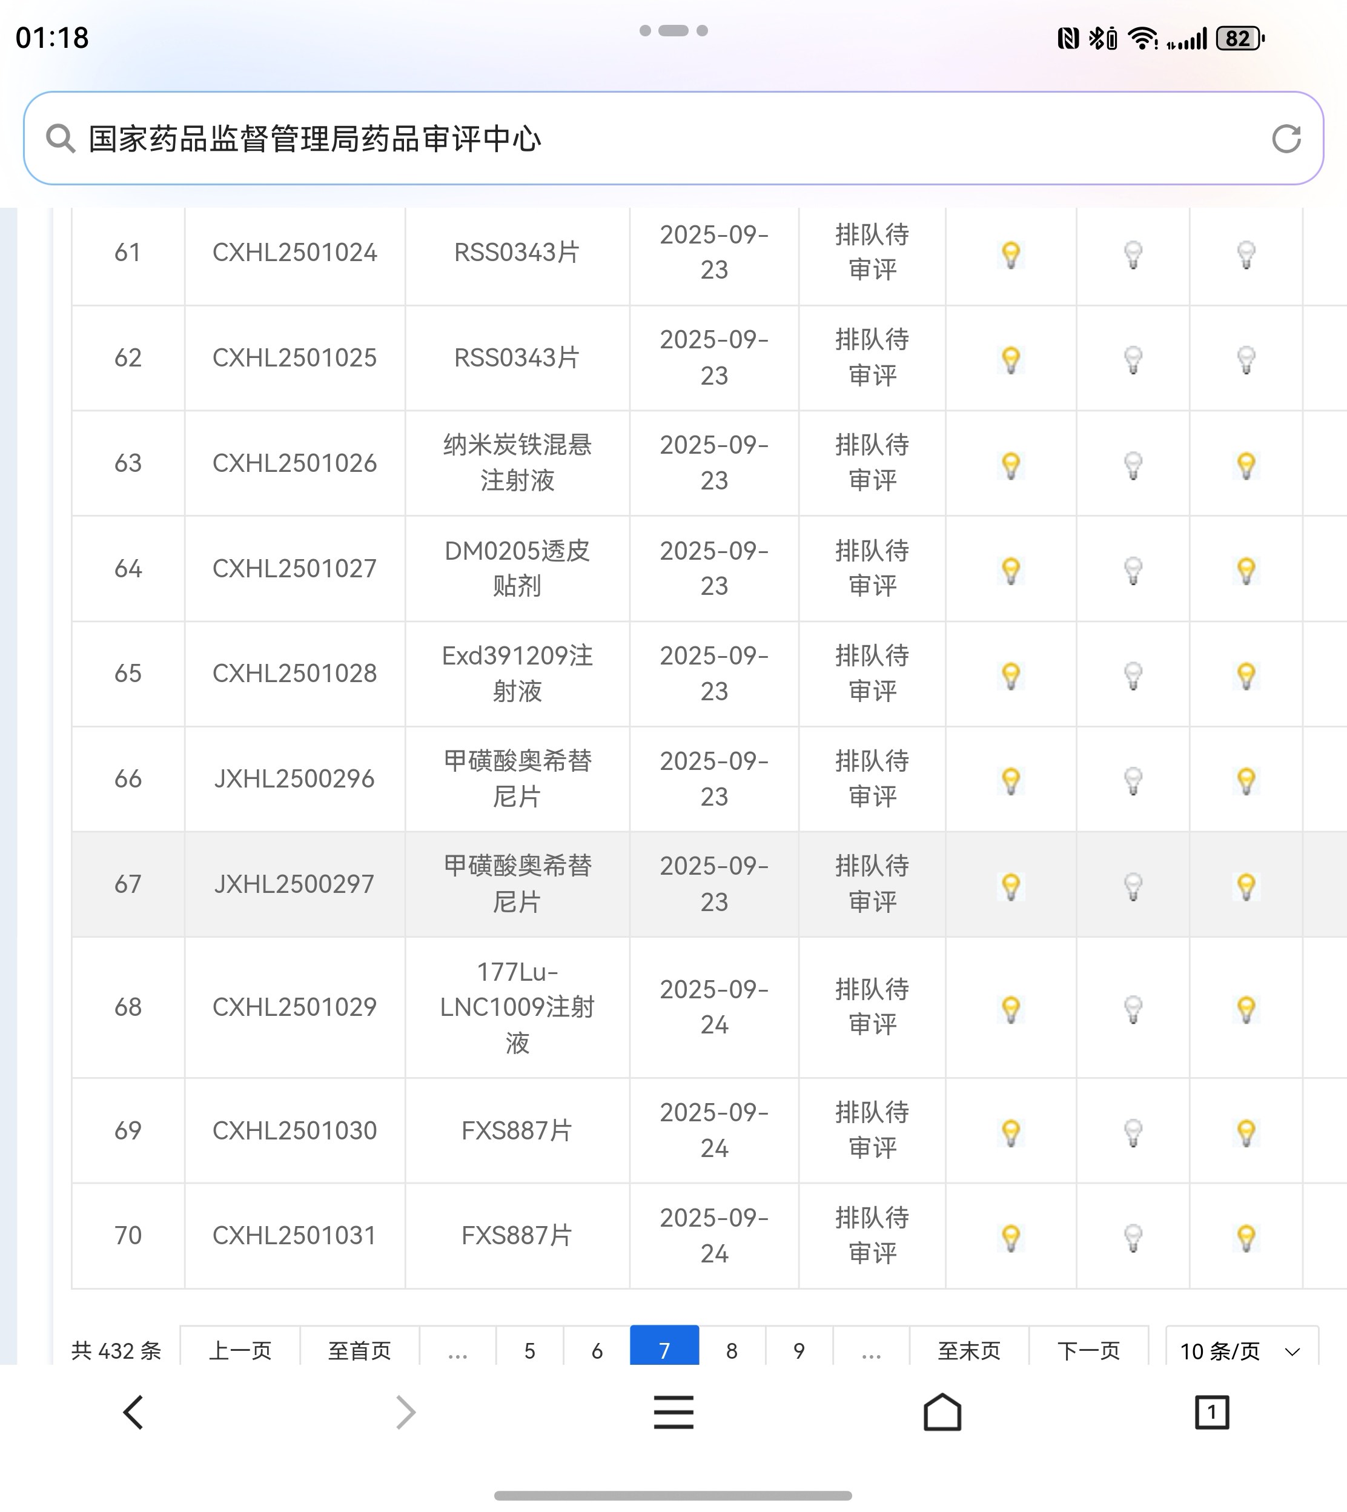The width and height of the screenshot is (1347, 1512).
Task: Expand the left pagination ellipsis
Action: [x=457, y=1350]
